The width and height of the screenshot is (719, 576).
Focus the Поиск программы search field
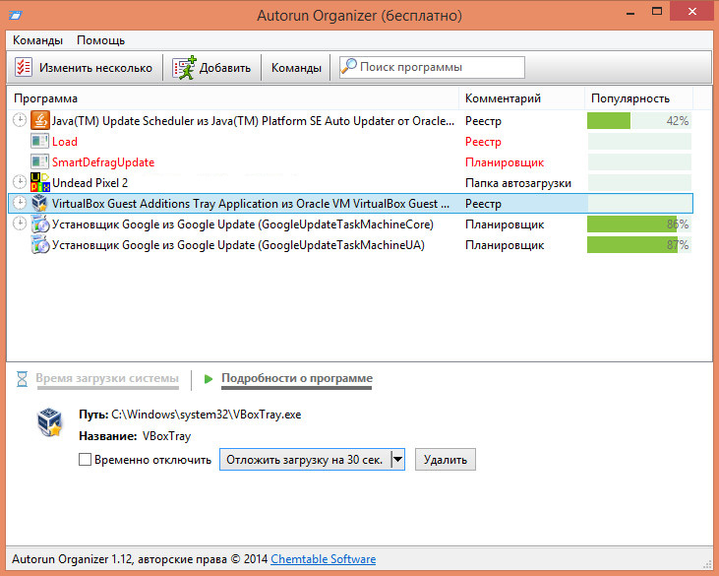click(432, 67)
